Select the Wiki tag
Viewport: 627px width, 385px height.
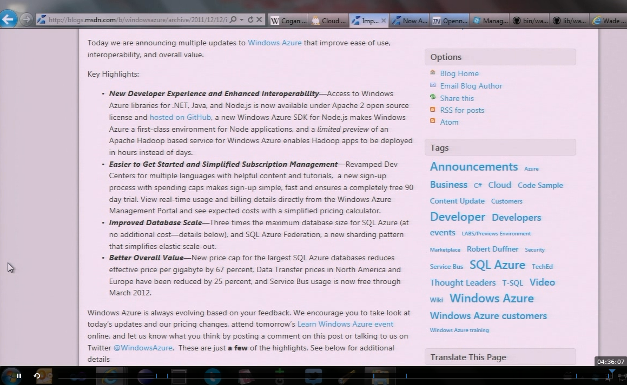tap(436, 300)
